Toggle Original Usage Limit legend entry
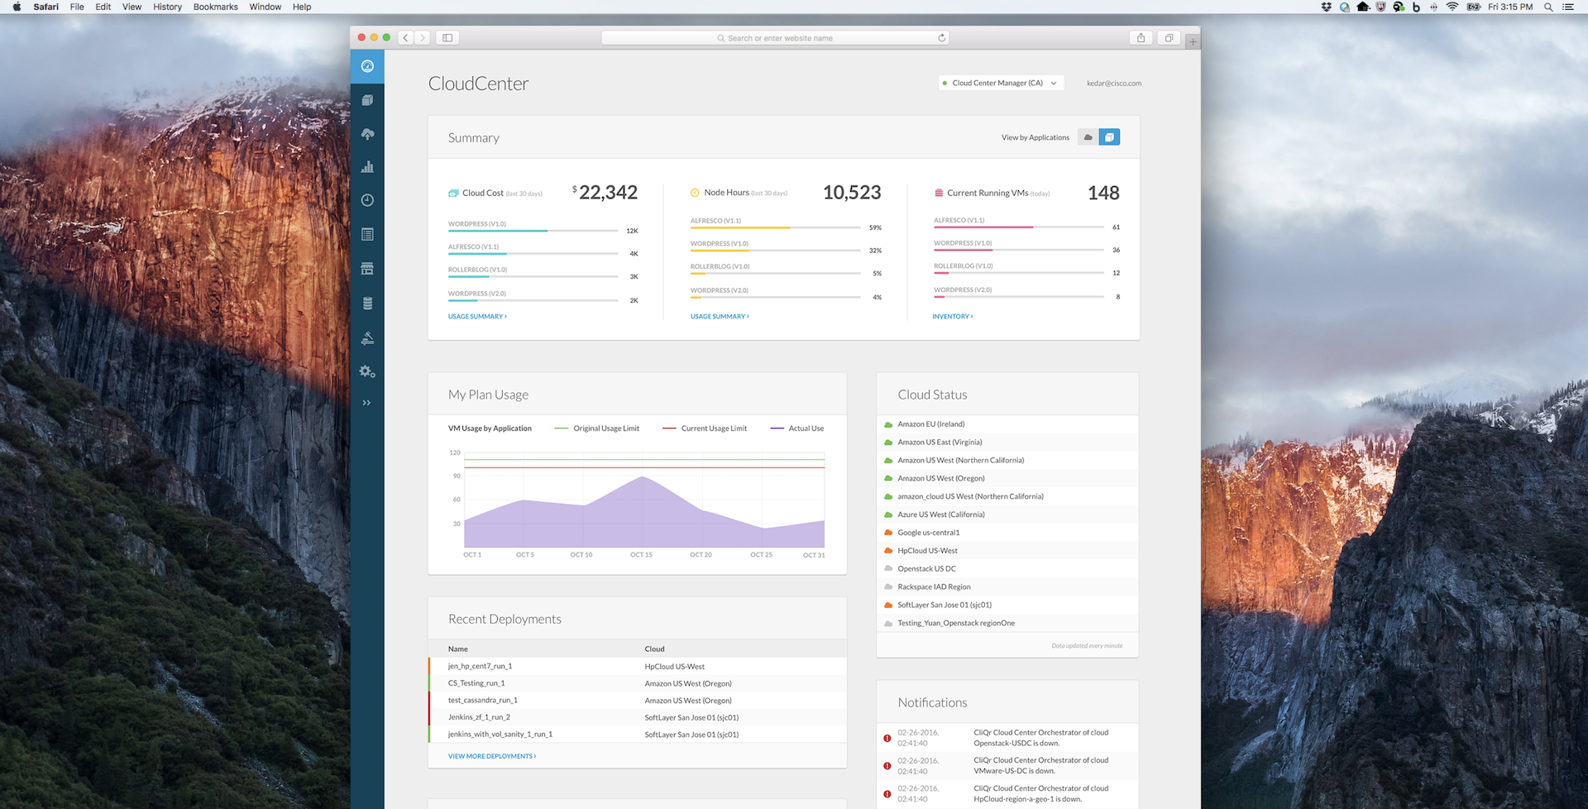This screenshot has height=809, width=1588. coord(597,428)
